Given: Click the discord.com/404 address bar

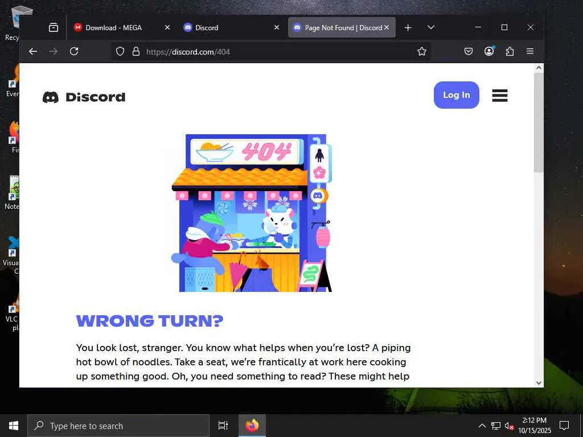Looking at the screenshot, I should [x=272, y=51].
